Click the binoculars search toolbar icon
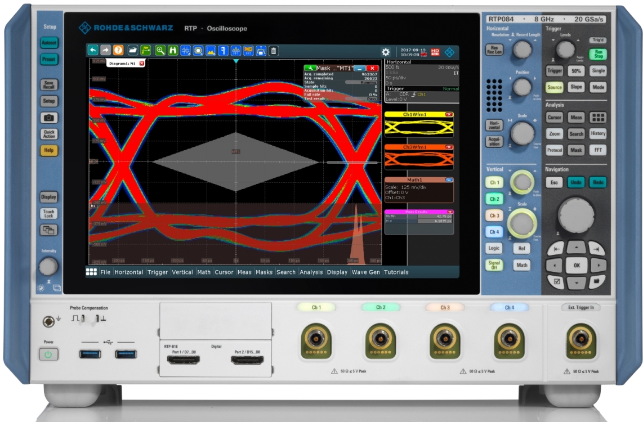The height and width of the screenshot is (422, 643). coord(173,51)
